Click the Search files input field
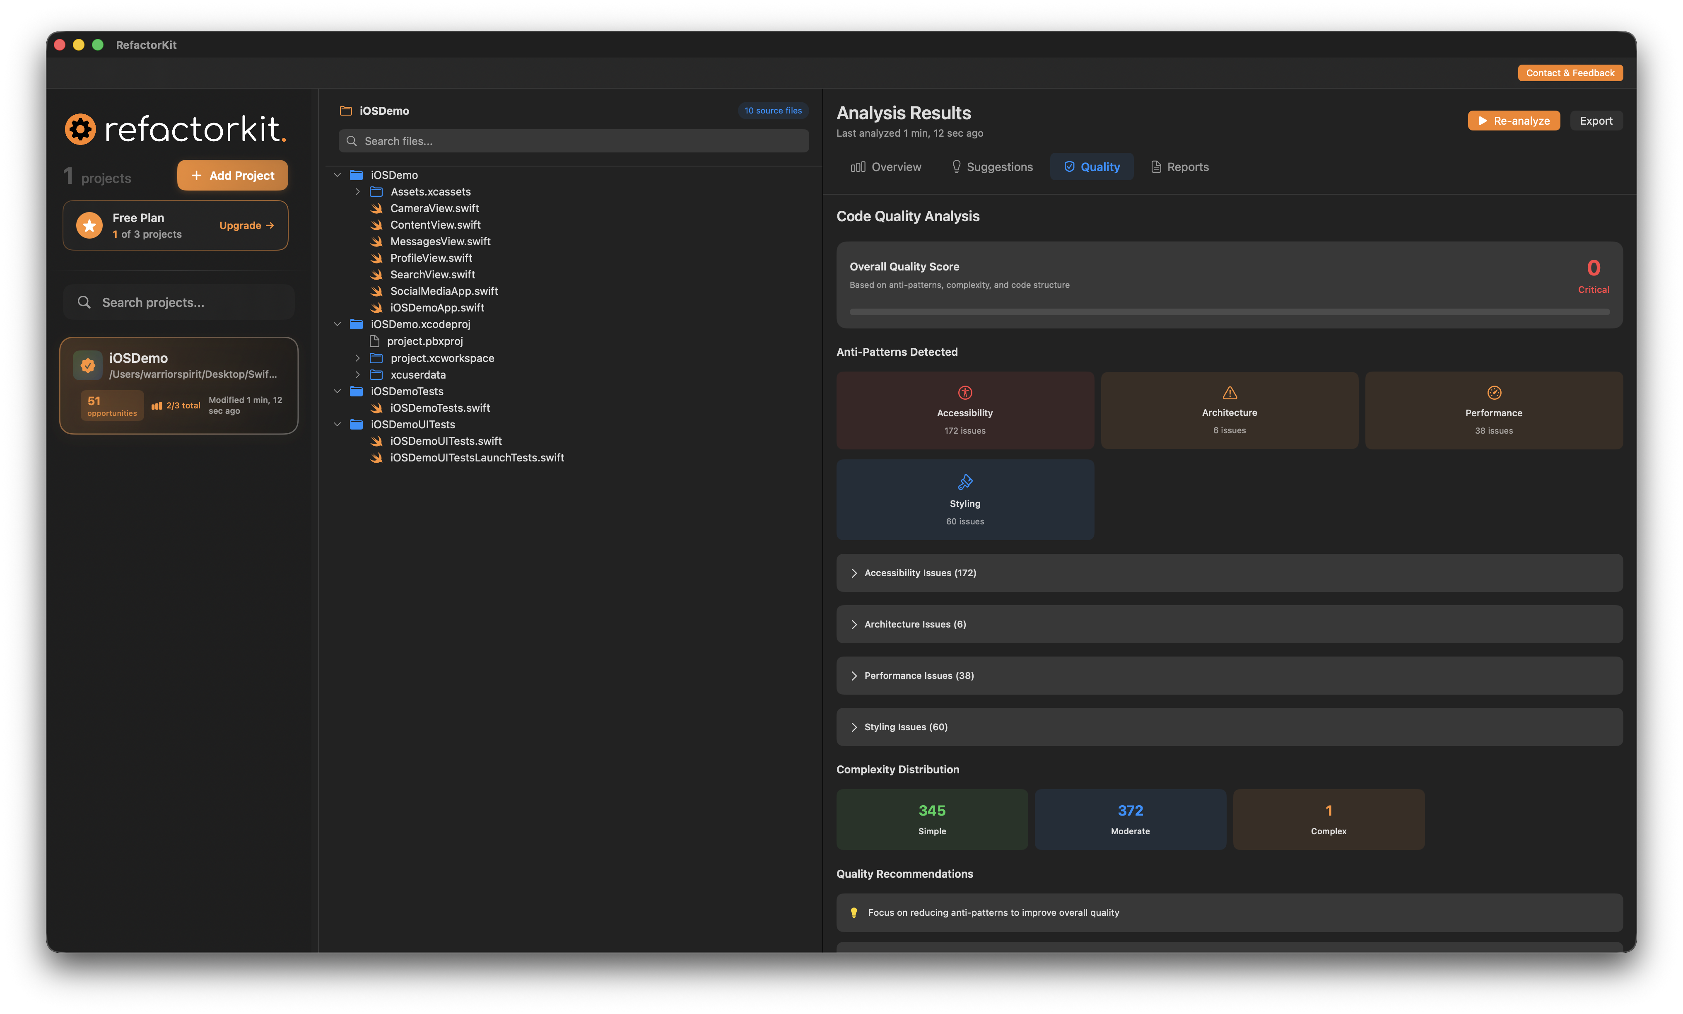1683x1014 pixels. pos(574,141)
